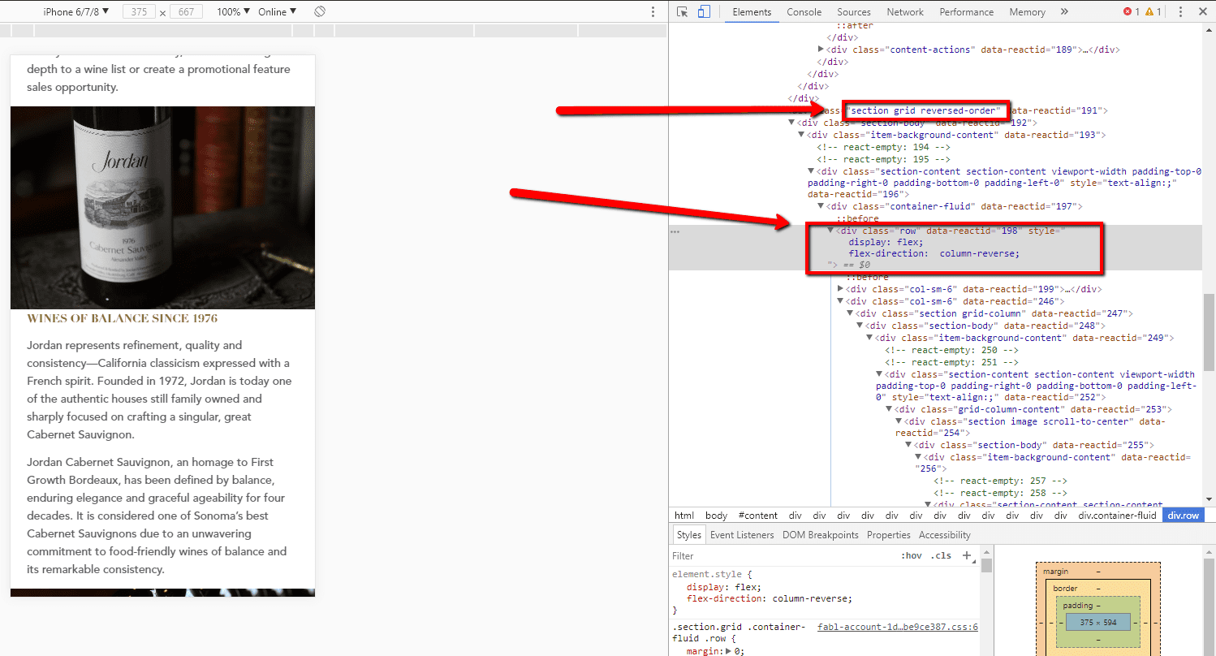This screenshot has width=1216, height=656.
Task: Open the fabl-account CSS source link
Action: (897, 627)
